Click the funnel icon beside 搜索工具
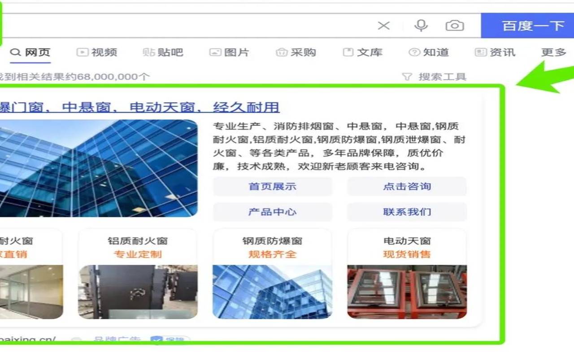574x359 pixels. tap(407, 77)
